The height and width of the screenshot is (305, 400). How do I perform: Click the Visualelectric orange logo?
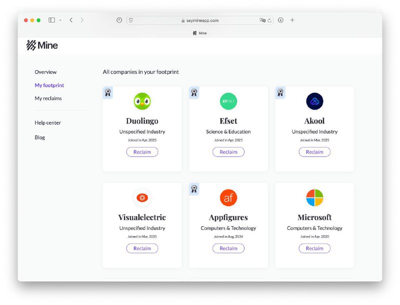142,198
